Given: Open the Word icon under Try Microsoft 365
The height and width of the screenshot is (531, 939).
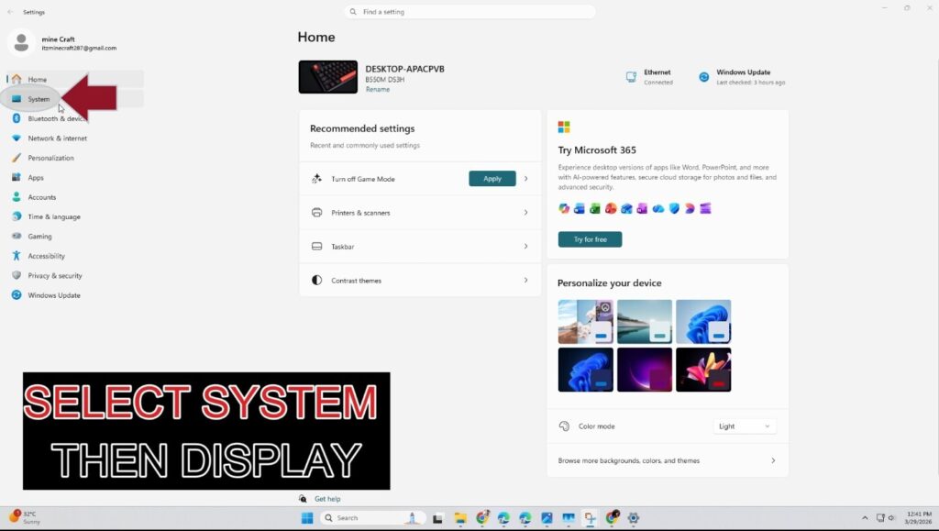Looking at the screenshot, I should click(x=578, y=208).
